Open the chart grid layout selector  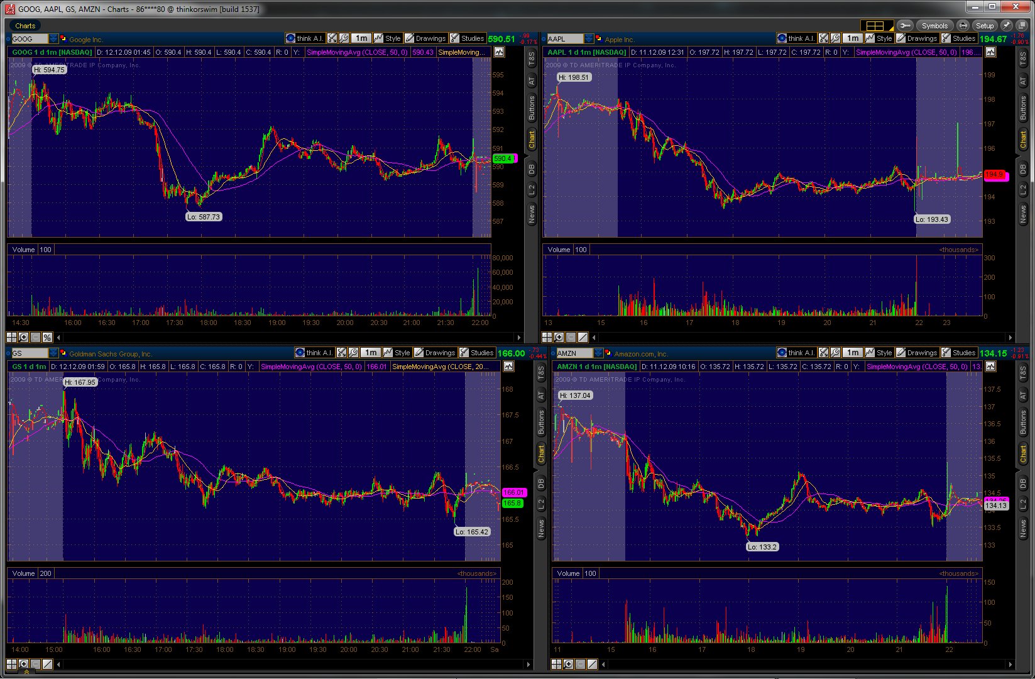pyautogui.click(x=877, y=26)
